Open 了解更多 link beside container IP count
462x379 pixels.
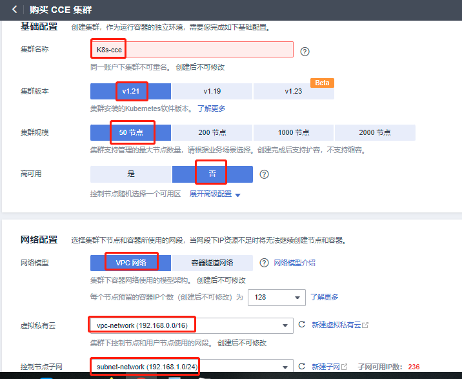point(325,297)
